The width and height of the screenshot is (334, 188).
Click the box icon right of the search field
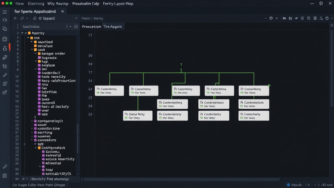tap(76, 27)
